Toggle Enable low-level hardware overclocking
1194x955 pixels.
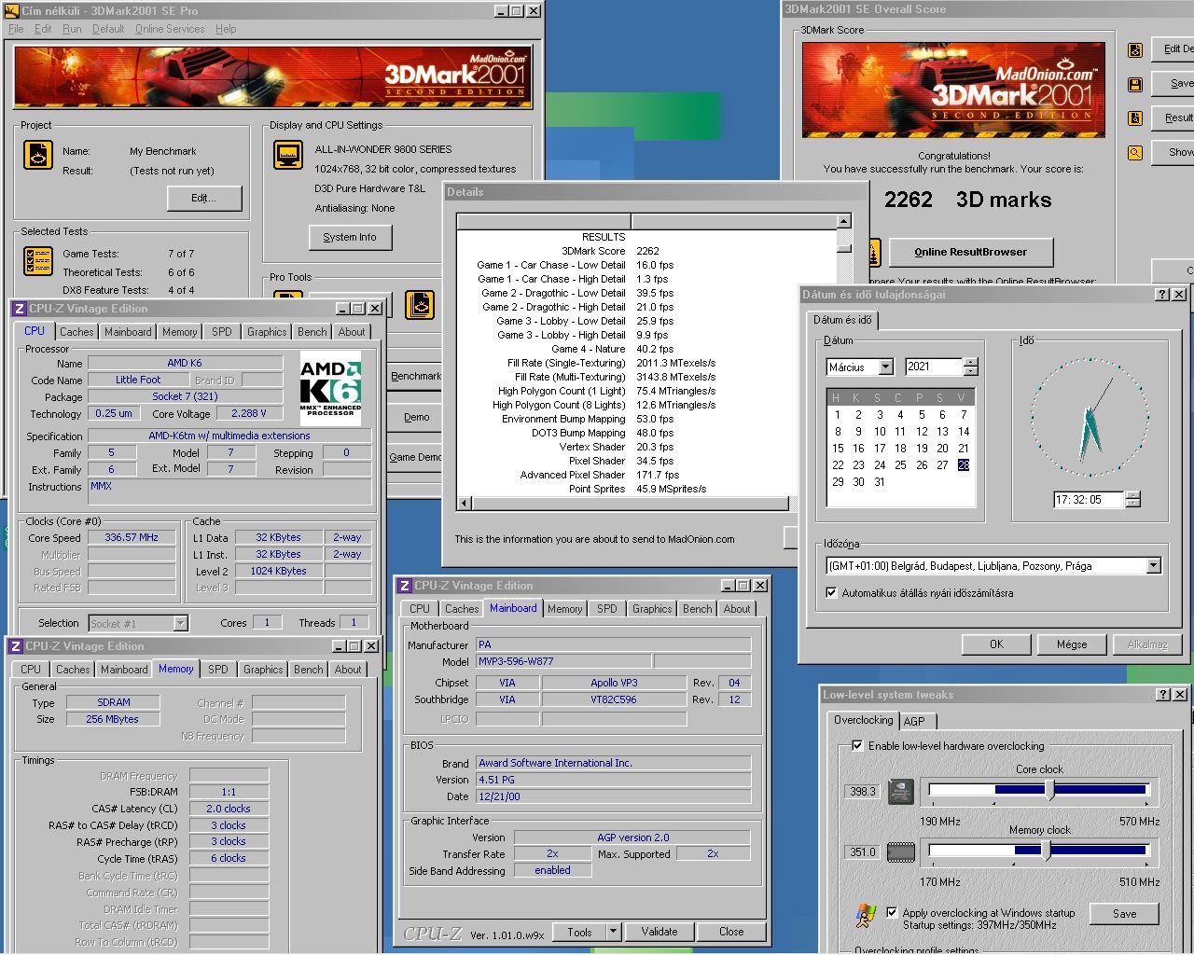tap(857, 746)
